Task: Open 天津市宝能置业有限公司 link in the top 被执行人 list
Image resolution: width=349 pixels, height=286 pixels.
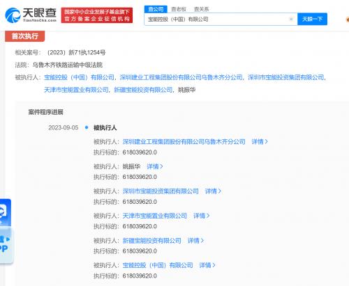Action: [76, 90]
